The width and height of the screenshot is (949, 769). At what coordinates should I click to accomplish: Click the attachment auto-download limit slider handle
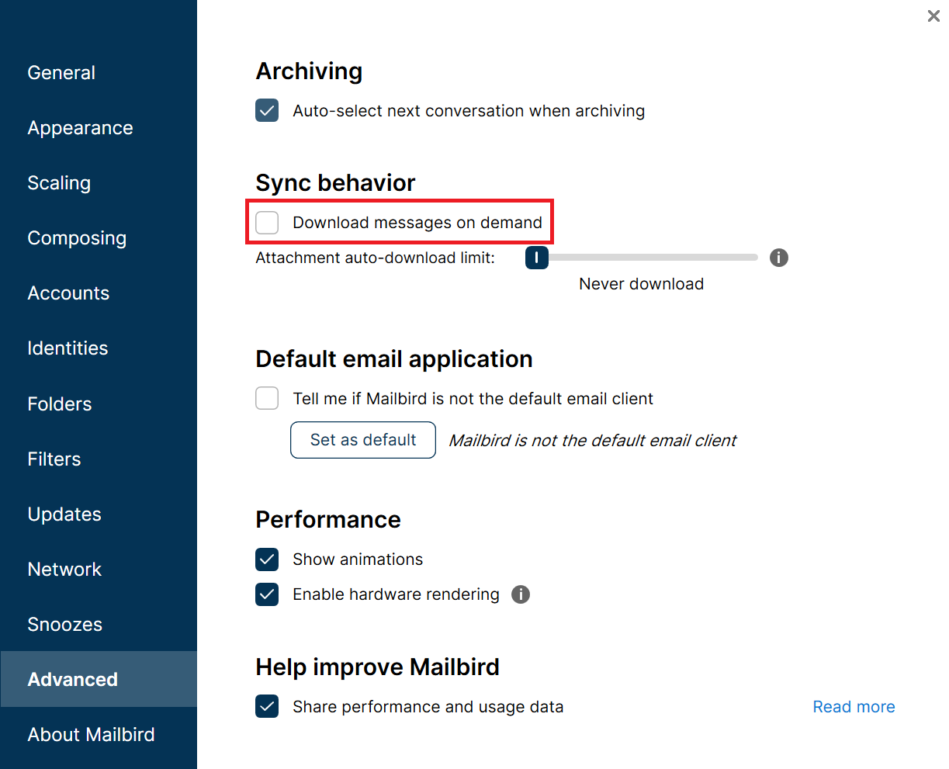[x=537, y=258]
